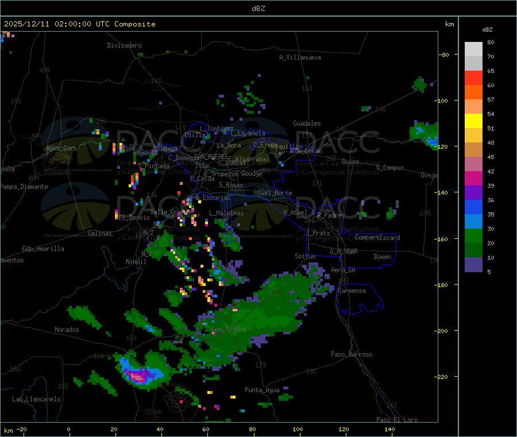
Task: Select the 'Atuel_Norte' place label
Action: pyautogui.click(x=273, y=193)
